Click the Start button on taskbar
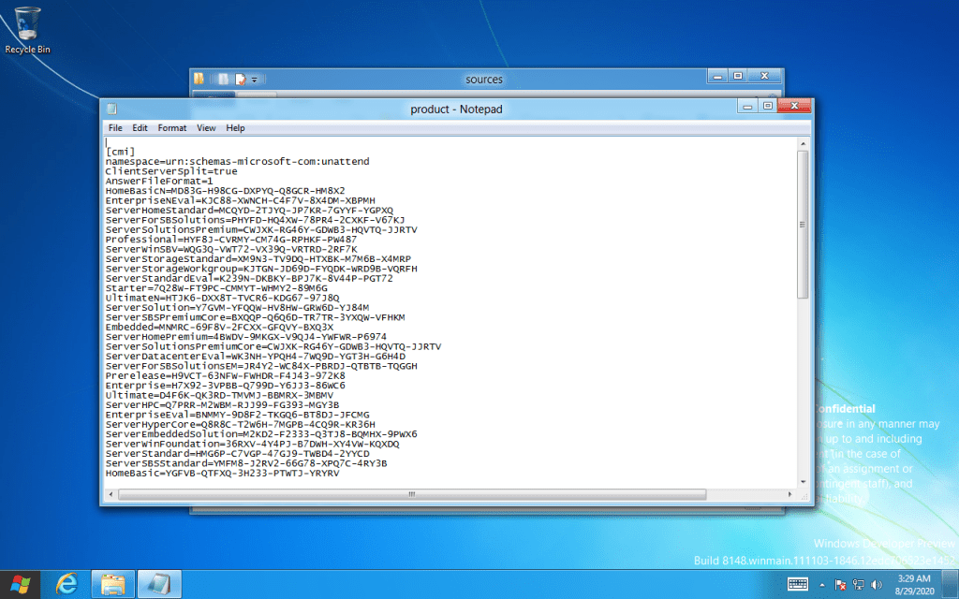This screenshot has width=959, height=599. pyautogui.click(x=20, y=584)
